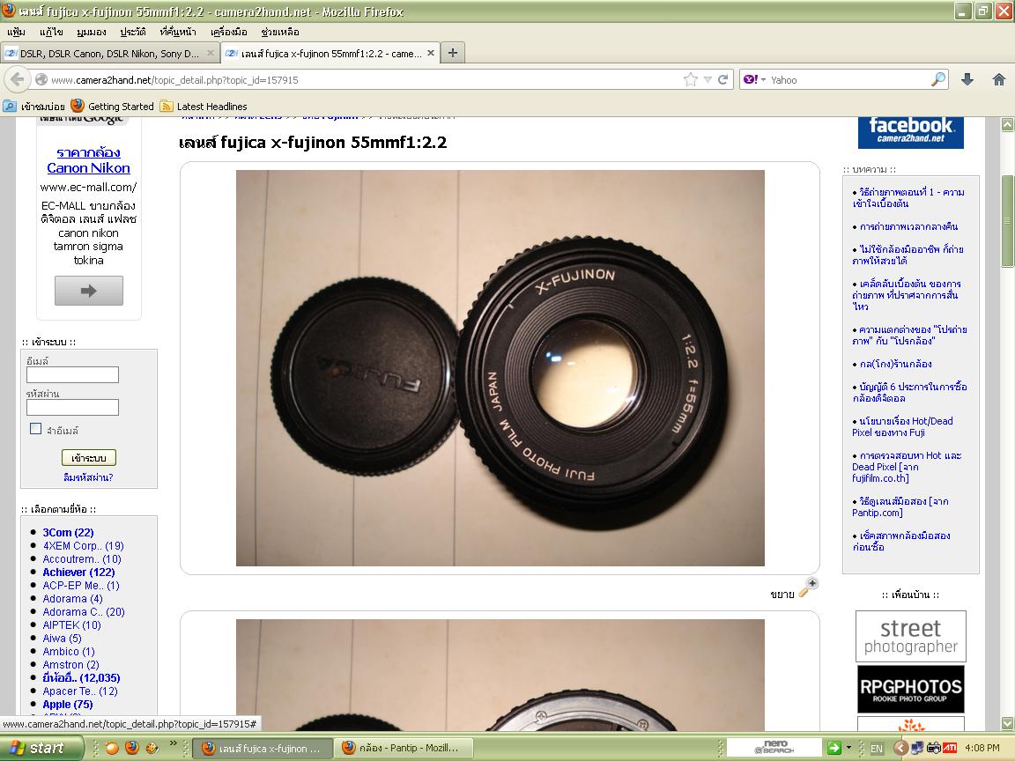Open the history dropdown arrow in the address bar
The width and height of the screenshot is (1015, 761).
[x=708, y=79]
